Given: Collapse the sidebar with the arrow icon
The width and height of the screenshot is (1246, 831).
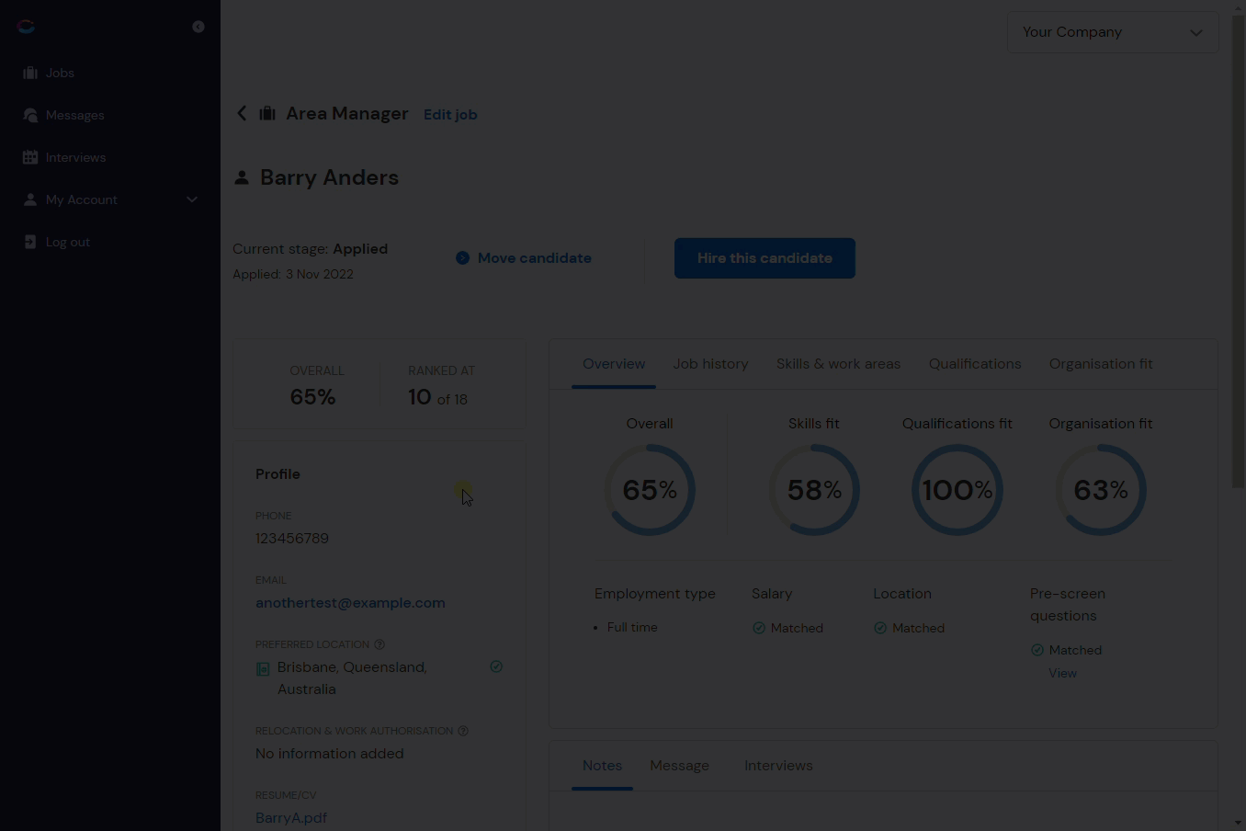Looking at the screenshot, I should click(x=198, y=27).
